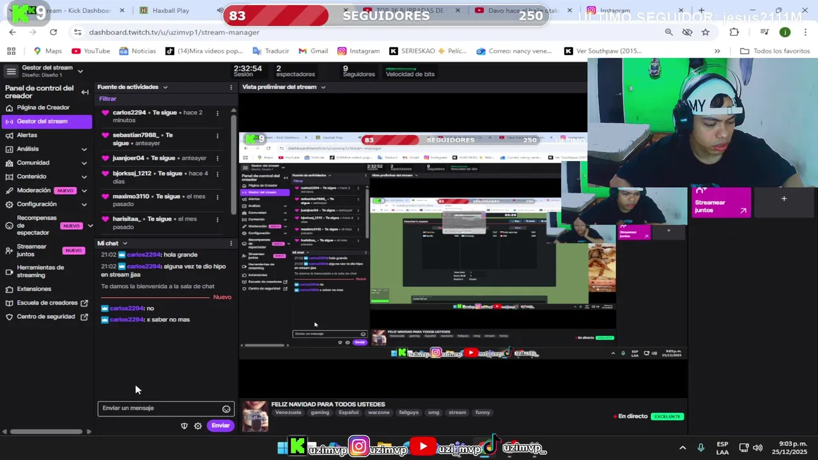
Task: Open the Fuente de actividades dropdown
Action: [x=165, y=88]
